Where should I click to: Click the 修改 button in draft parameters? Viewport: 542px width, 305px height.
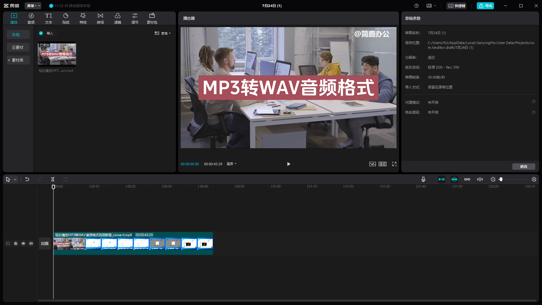523,167
